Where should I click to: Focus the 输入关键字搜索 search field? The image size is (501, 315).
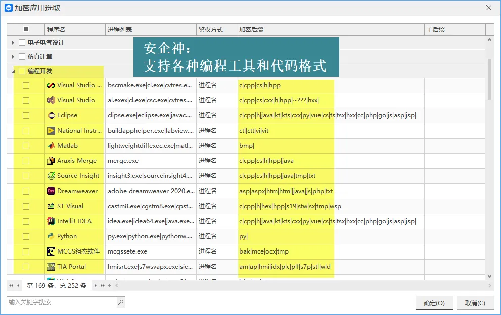pyautogui.click(x=62, y=302)
